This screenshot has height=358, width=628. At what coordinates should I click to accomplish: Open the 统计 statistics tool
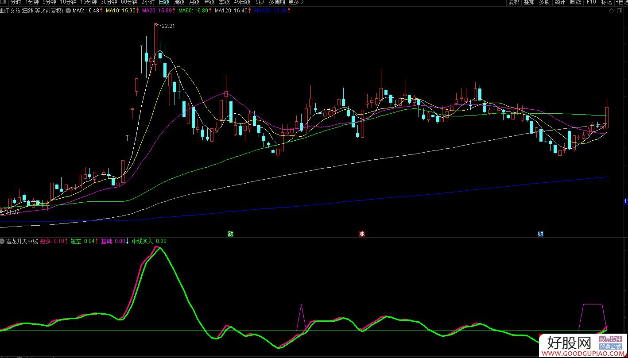(560, 2)
